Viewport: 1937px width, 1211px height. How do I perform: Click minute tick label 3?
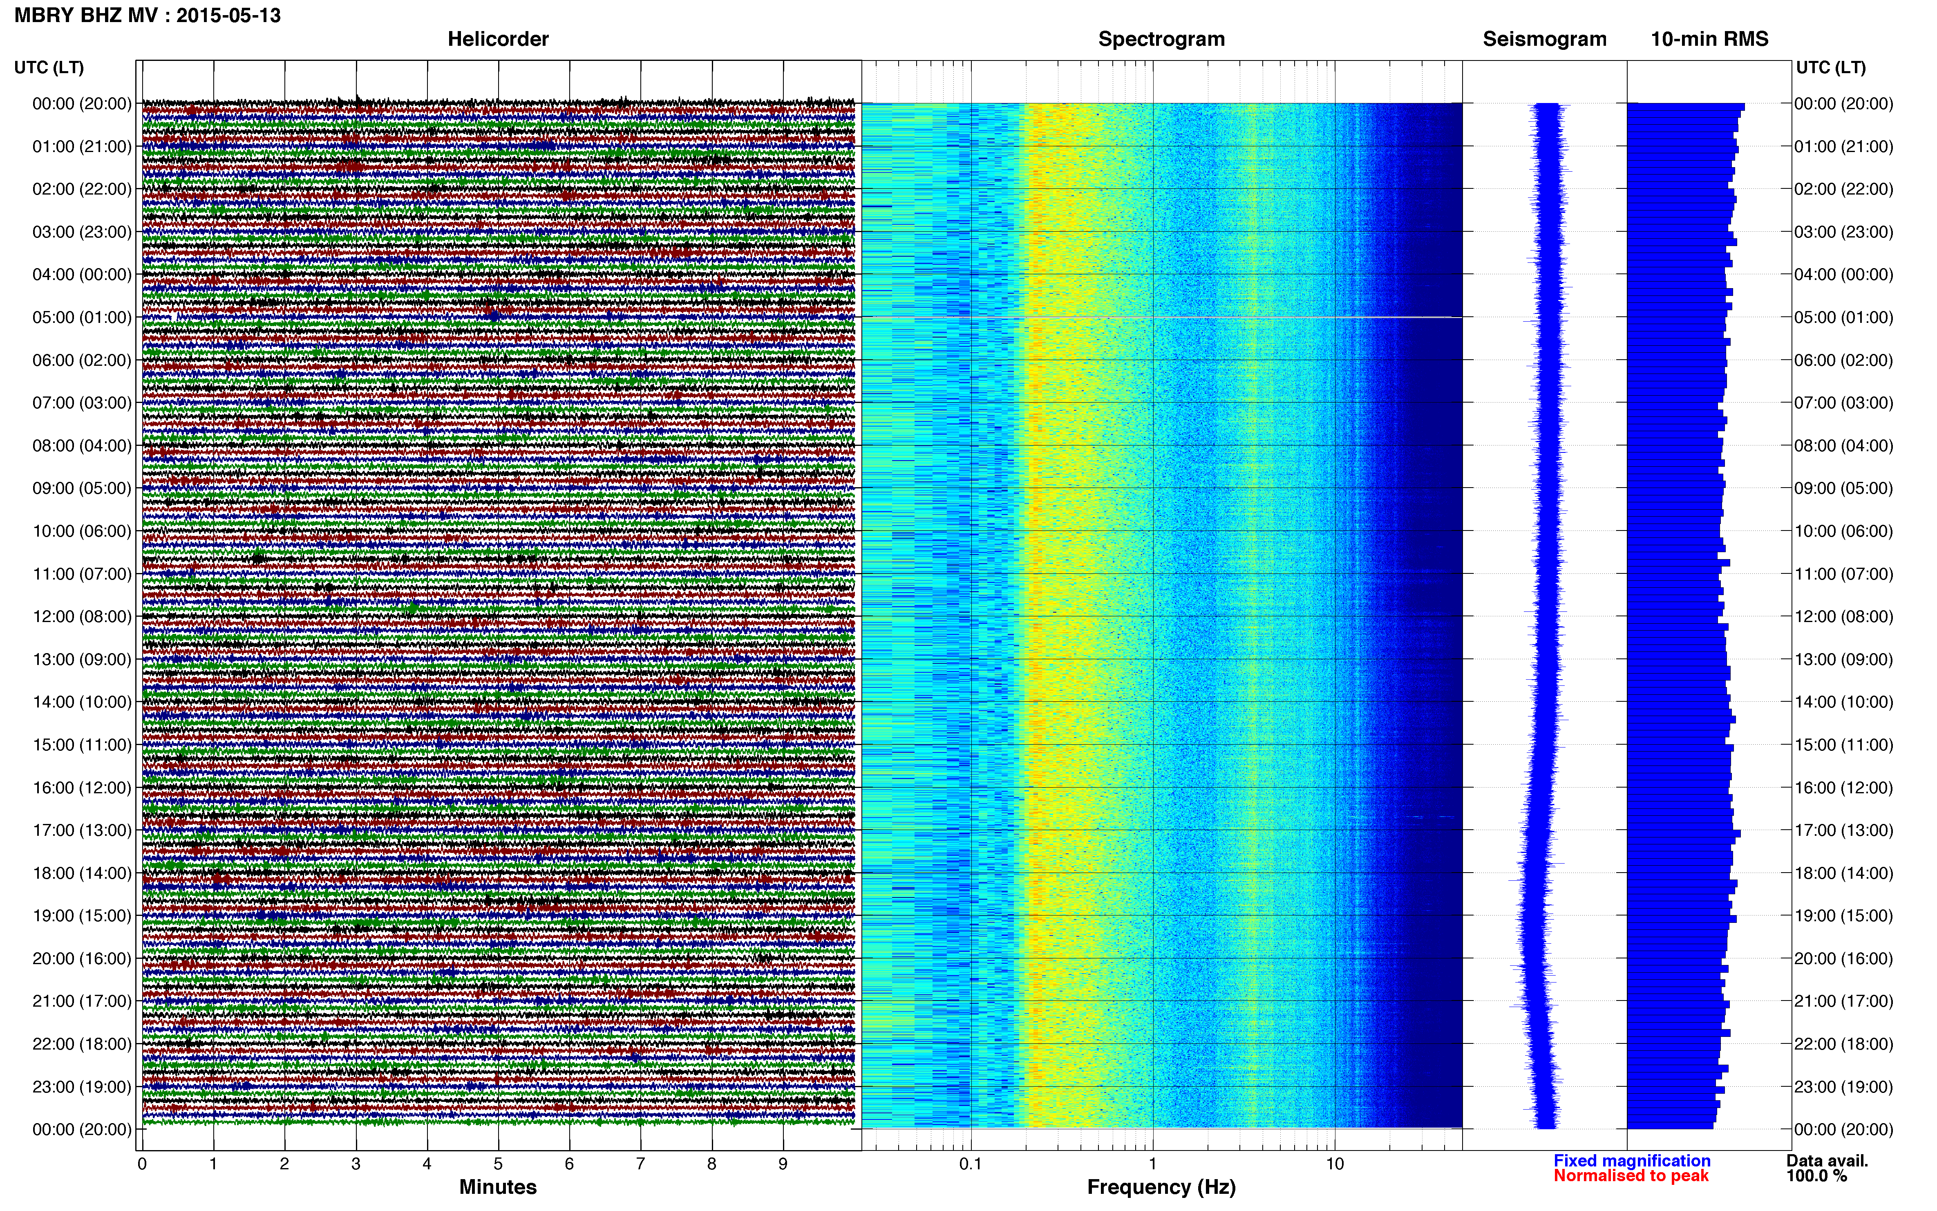point(356,1164)
